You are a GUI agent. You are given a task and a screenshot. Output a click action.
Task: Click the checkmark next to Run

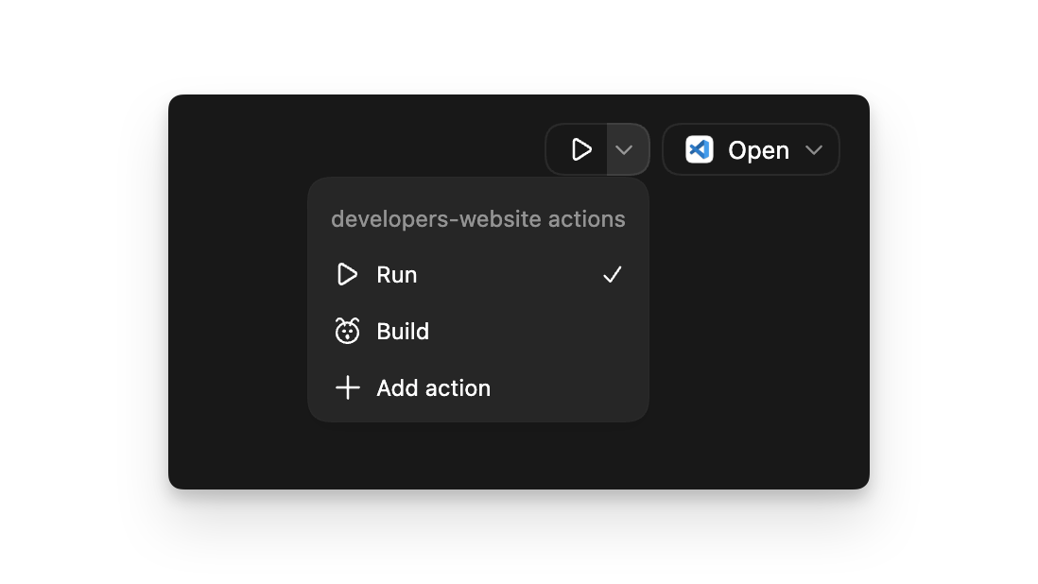(612, 274)
